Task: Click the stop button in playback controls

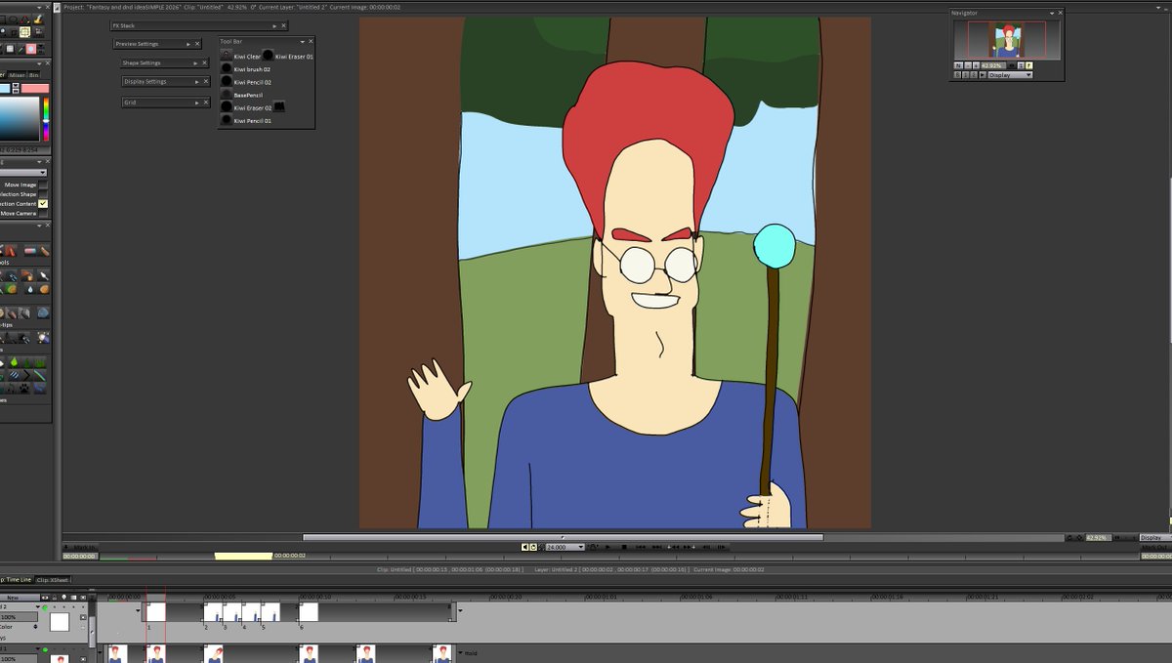Action: (x=624, y=547)
